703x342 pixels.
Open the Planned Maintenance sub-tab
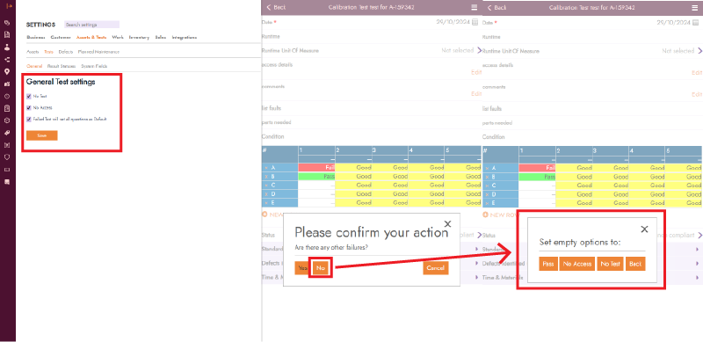tap(98, 52)
